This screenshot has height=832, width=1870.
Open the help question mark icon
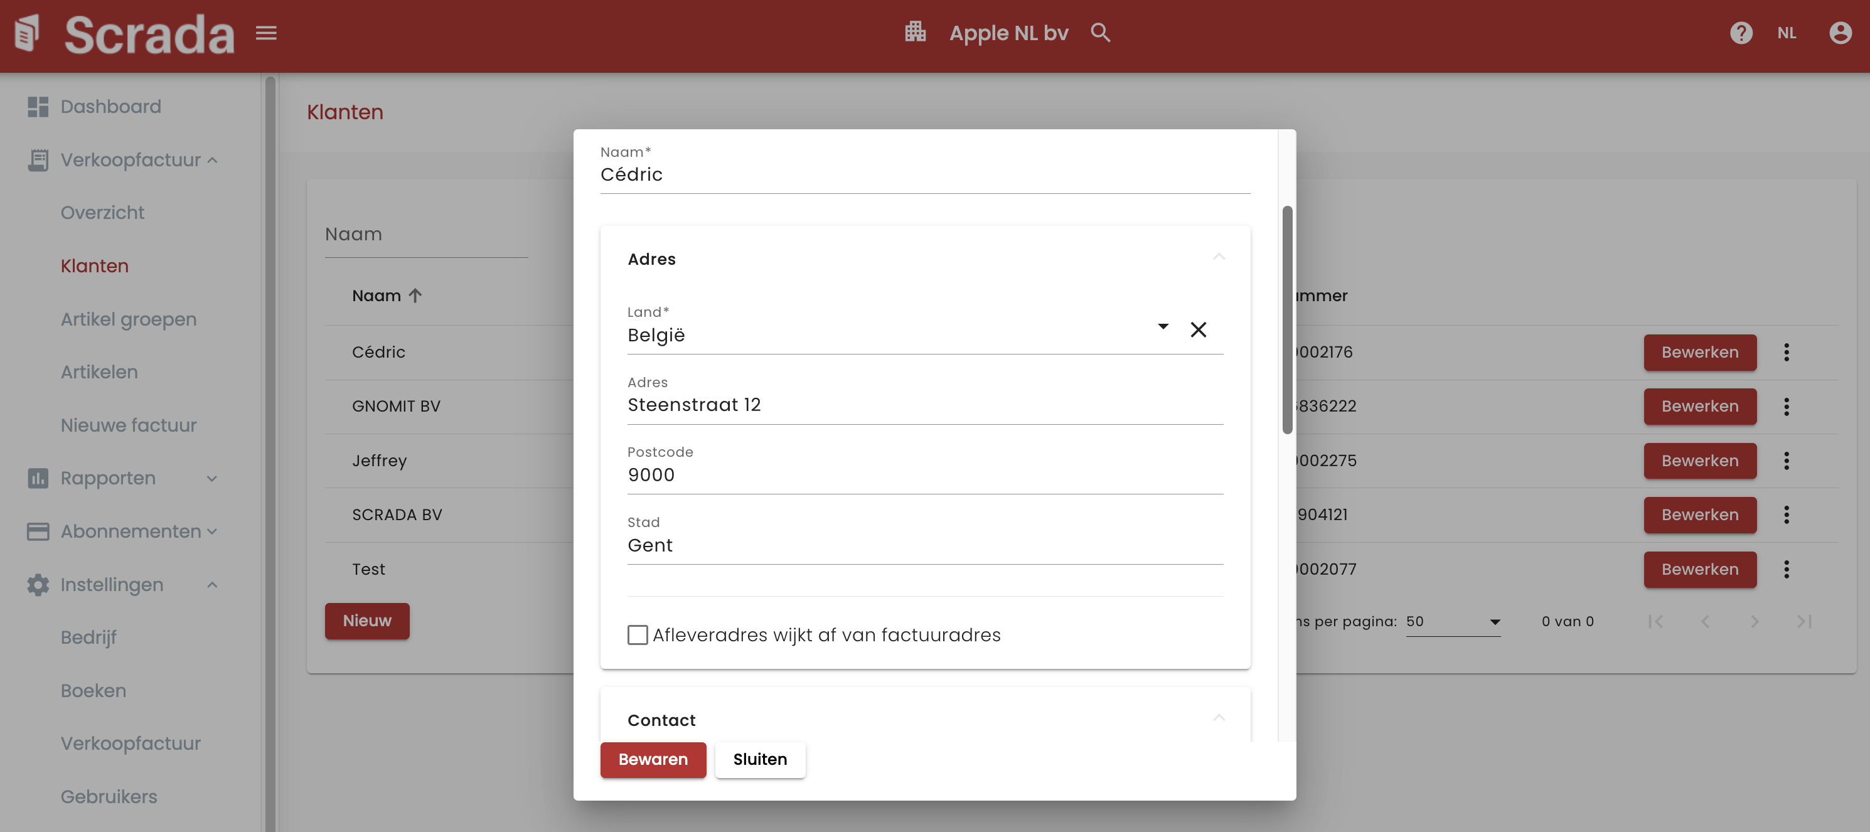tap(1741, 33)
